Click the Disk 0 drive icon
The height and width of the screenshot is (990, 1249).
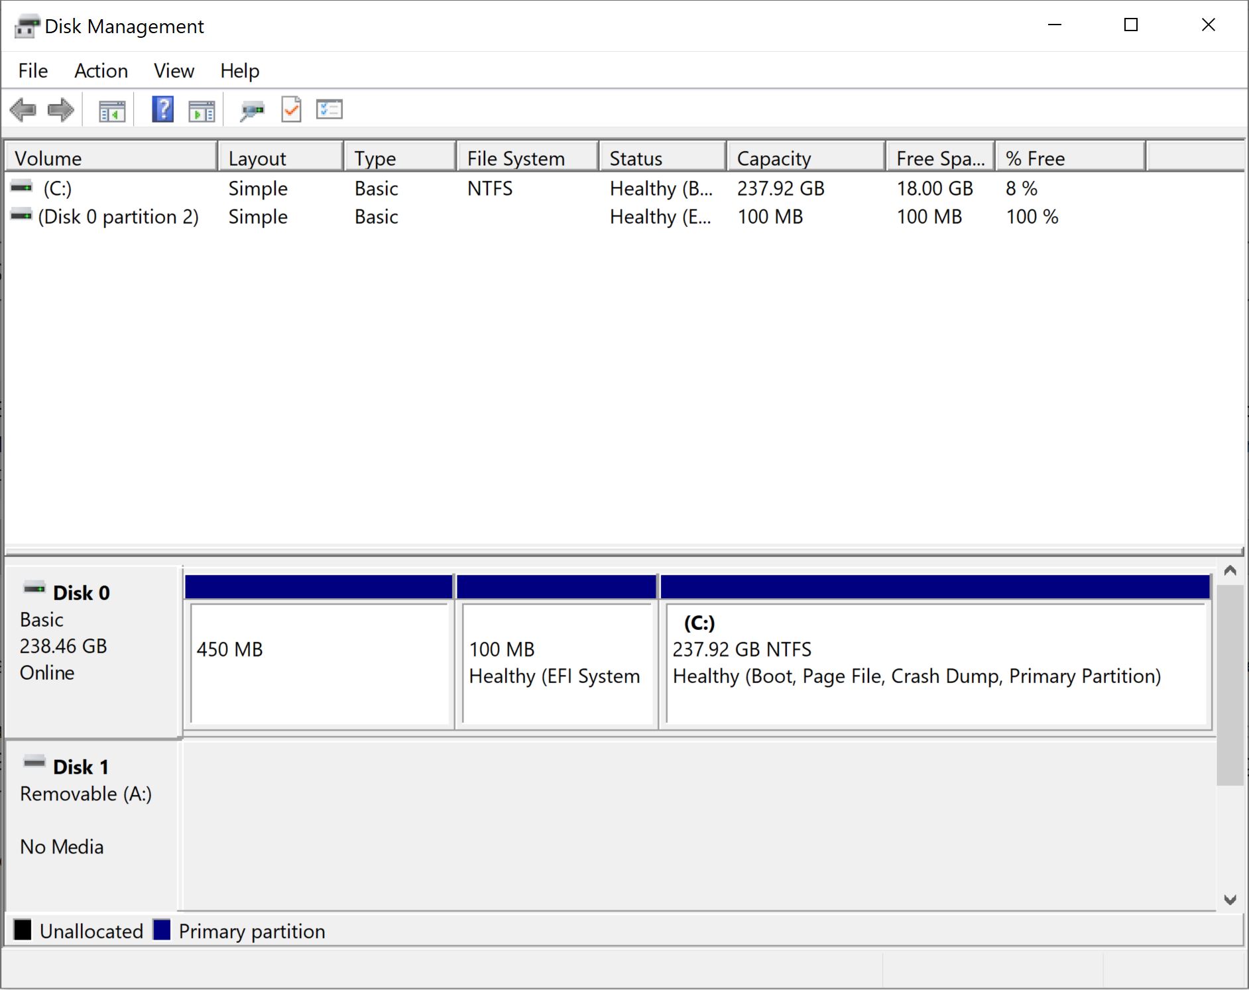click(34, 589)
